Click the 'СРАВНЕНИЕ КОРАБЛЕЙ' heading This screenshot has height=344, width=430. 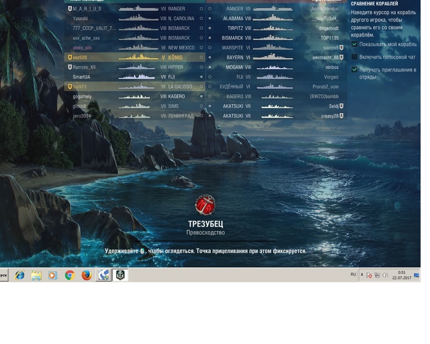(374, 4)
